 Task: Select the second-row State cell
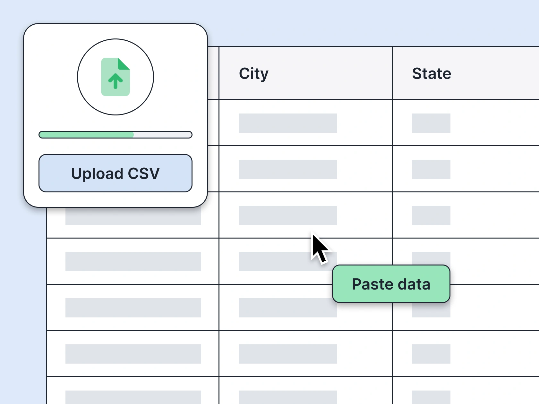(x=431, y=169)
